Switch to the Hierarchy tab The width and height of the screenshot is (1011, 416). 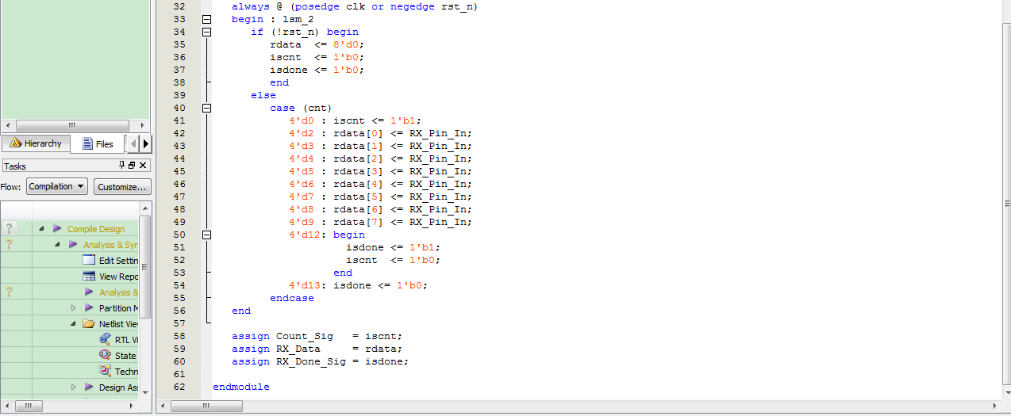(x=36, y=143)
